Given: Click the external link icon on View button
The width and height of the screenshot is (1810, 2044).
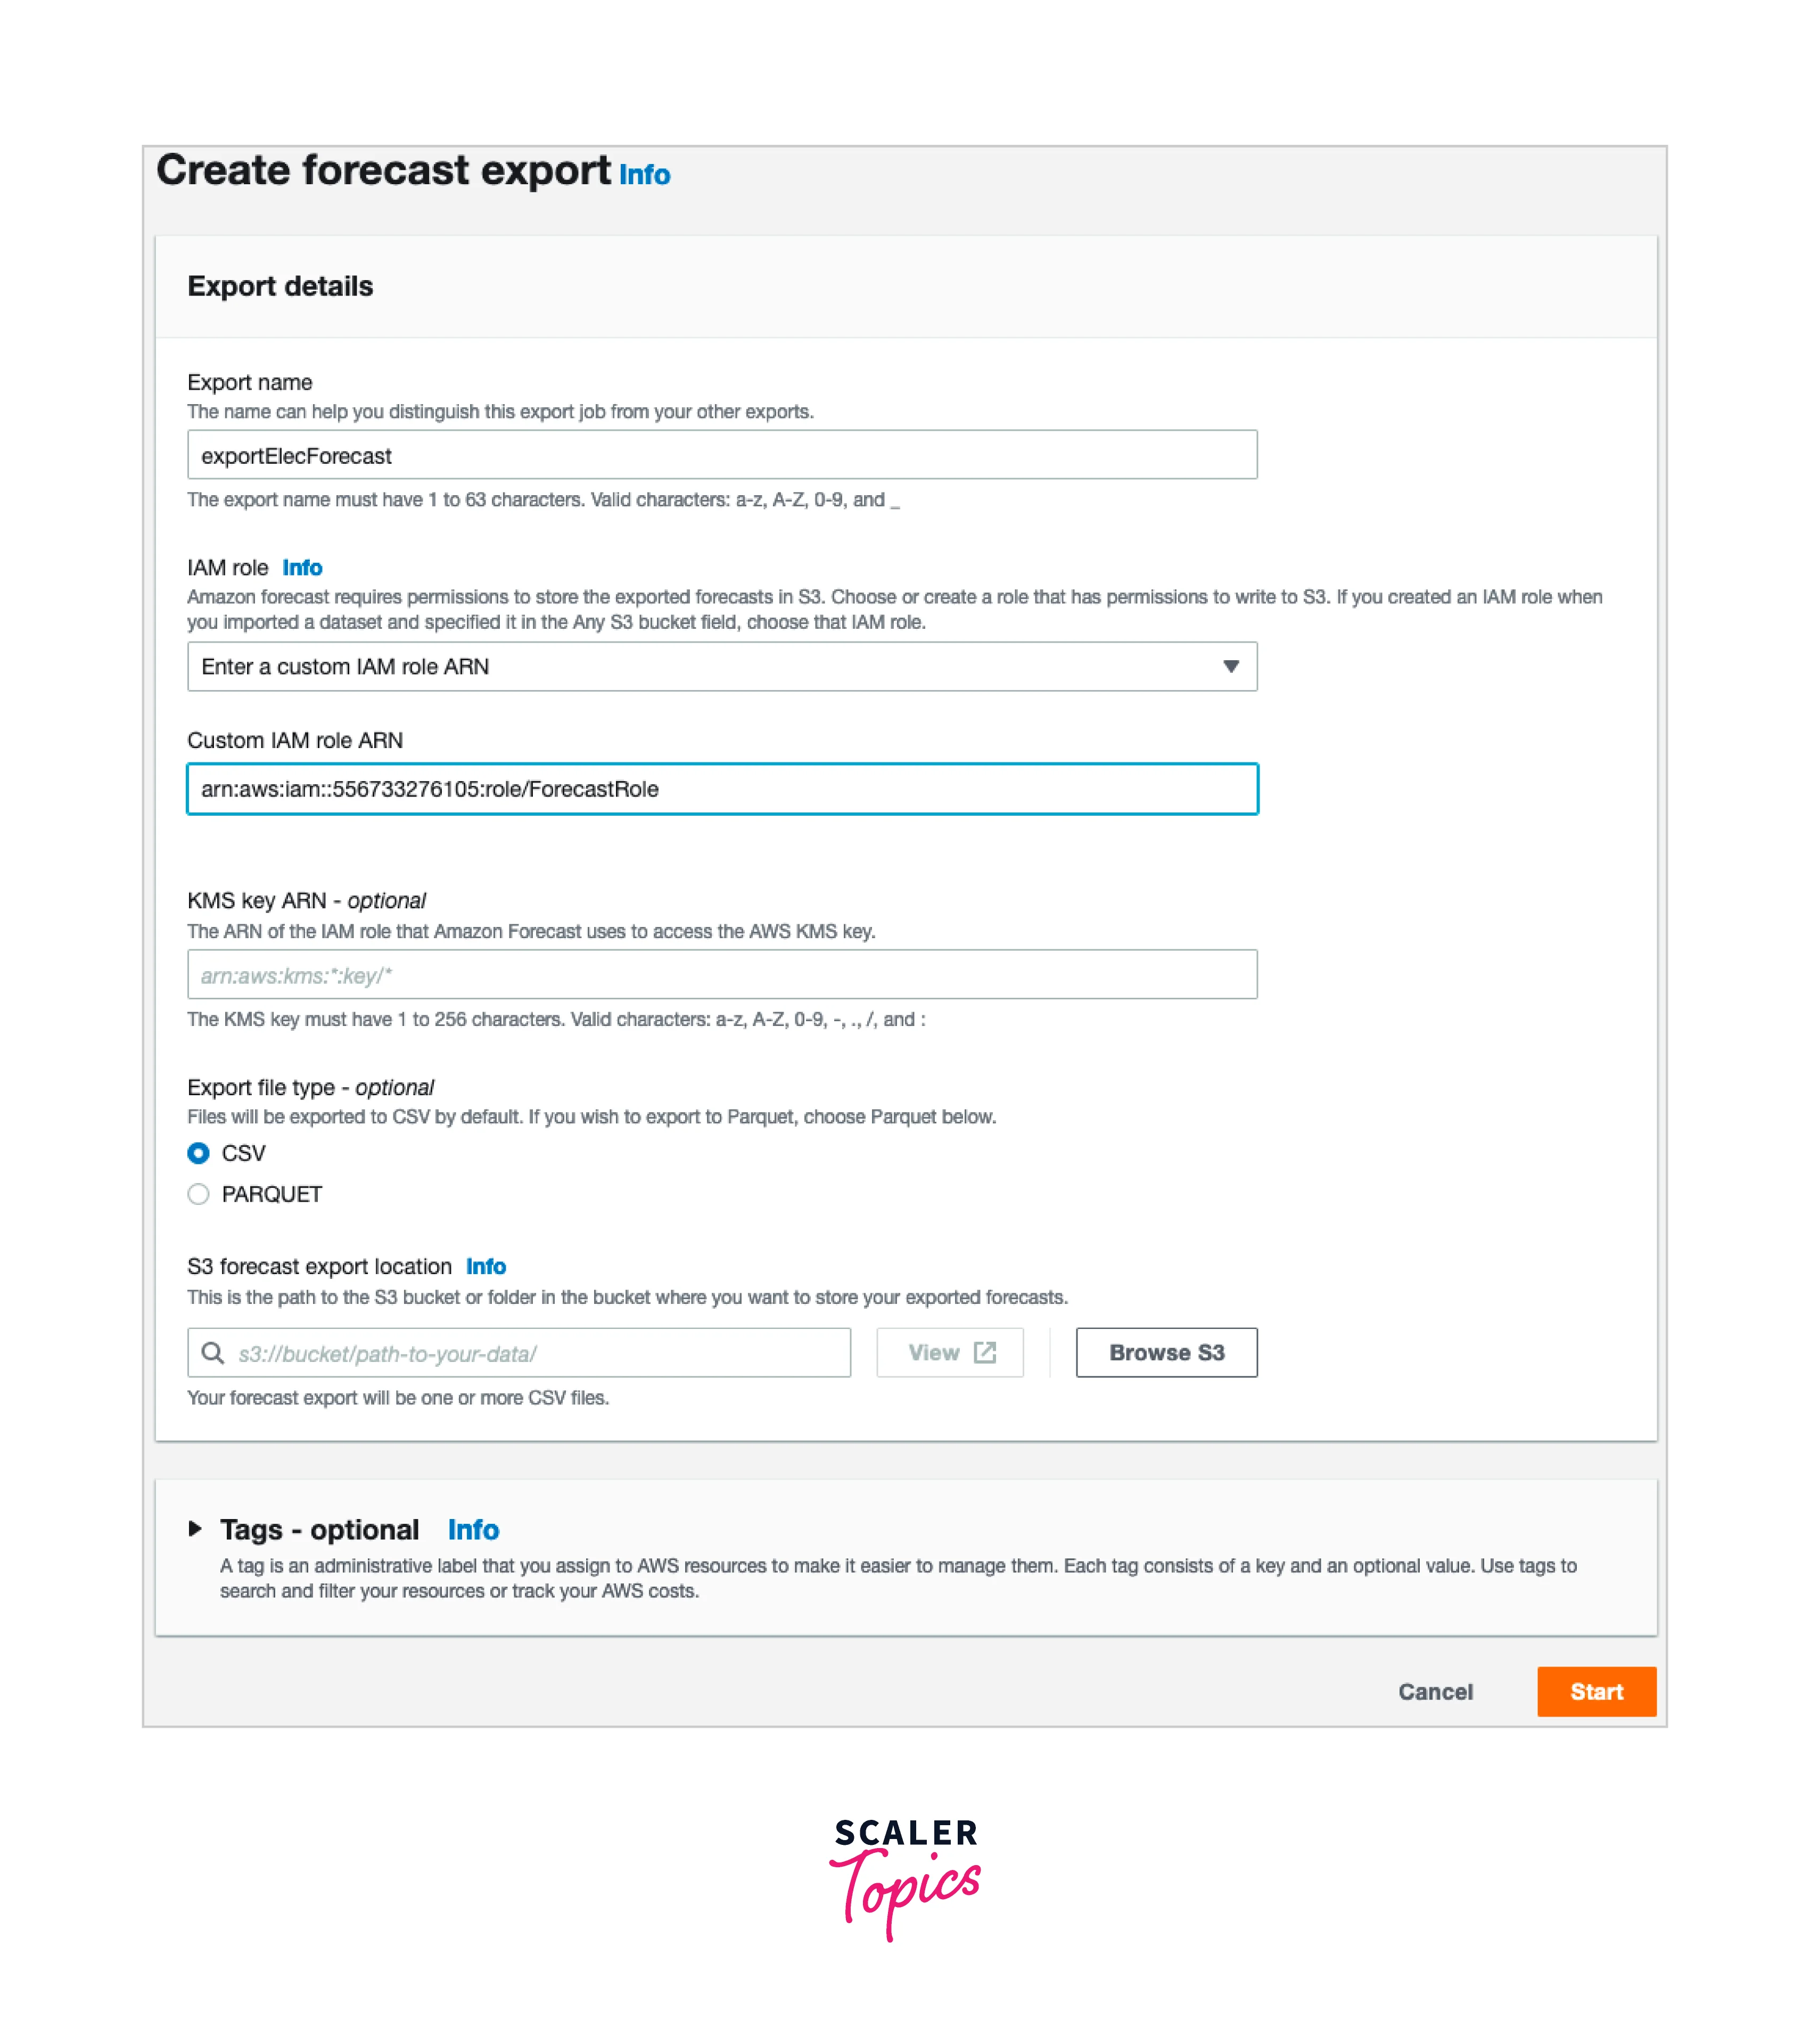Looking at the screenshot, I should pos(985,1353).
